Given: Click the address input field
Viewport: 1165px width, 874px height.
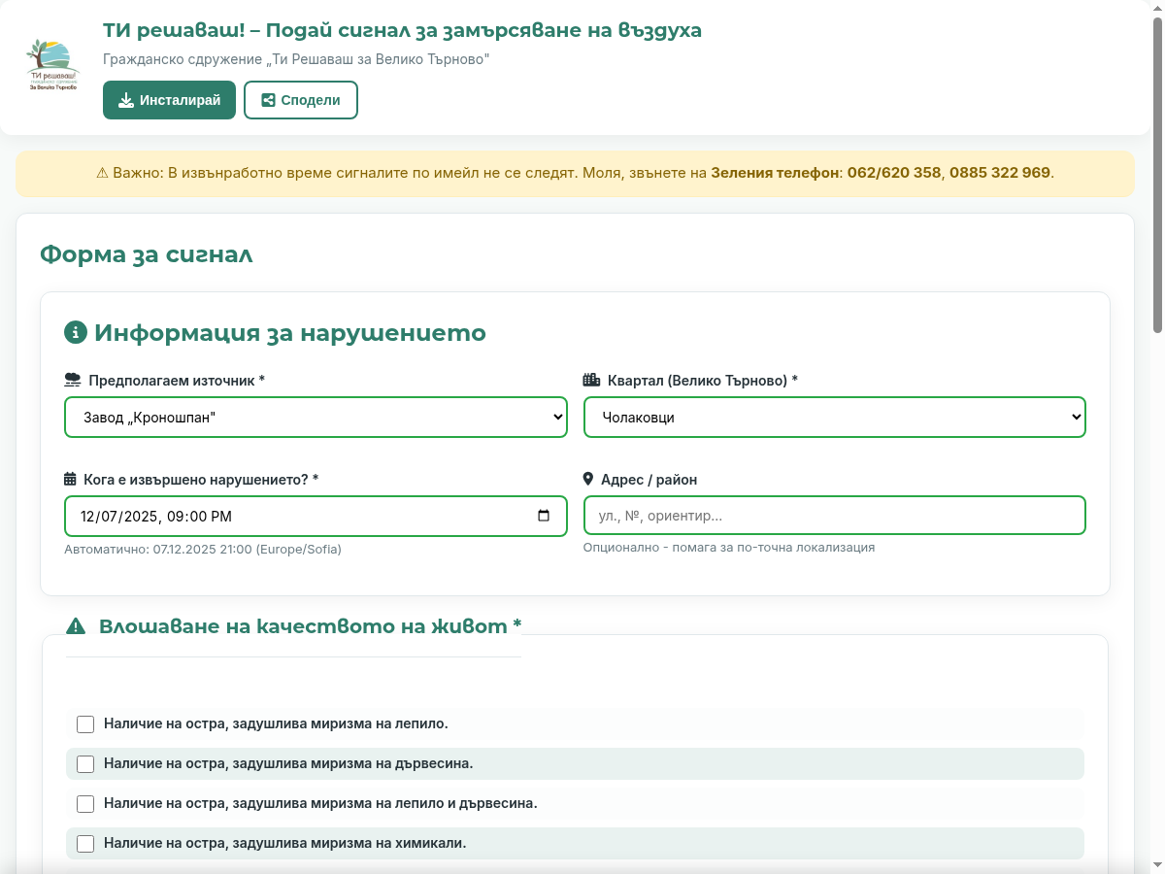Looking at the screenshot, I should click(x=835, y=515).
